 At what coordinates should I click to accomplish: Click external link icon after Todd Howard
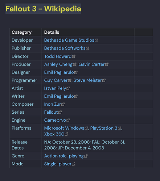click(74, 56)
